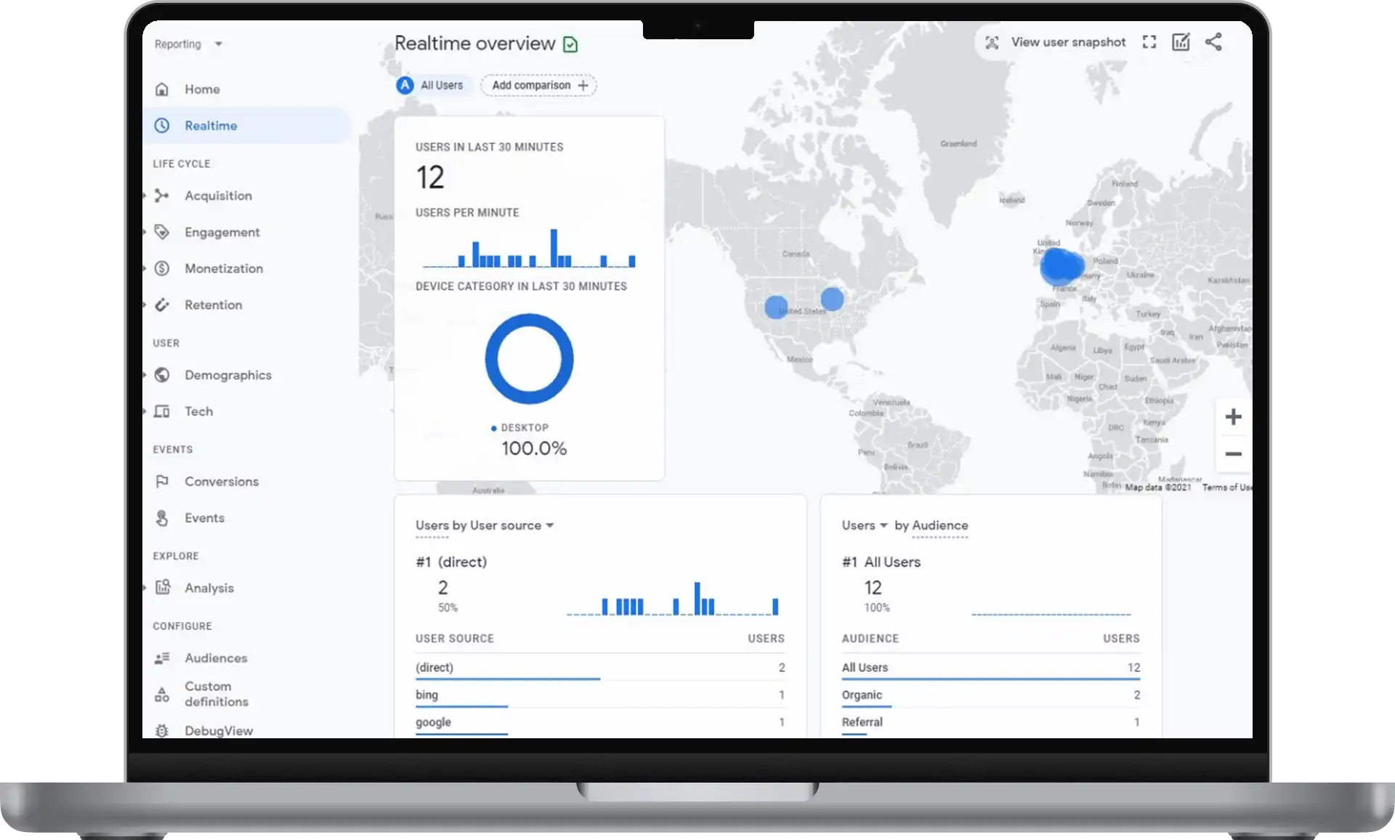Expand the Demographics section arrow
1395x840 pixels.
[145, 375]
